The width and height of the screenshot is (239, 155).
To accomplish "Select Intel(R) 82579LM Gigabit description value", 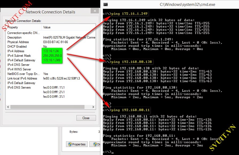I will (69, 37).
